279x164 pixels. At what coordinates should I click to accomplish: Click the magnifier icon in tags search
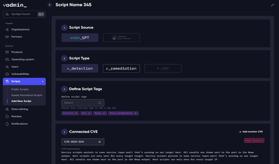[x=100, y=103]
